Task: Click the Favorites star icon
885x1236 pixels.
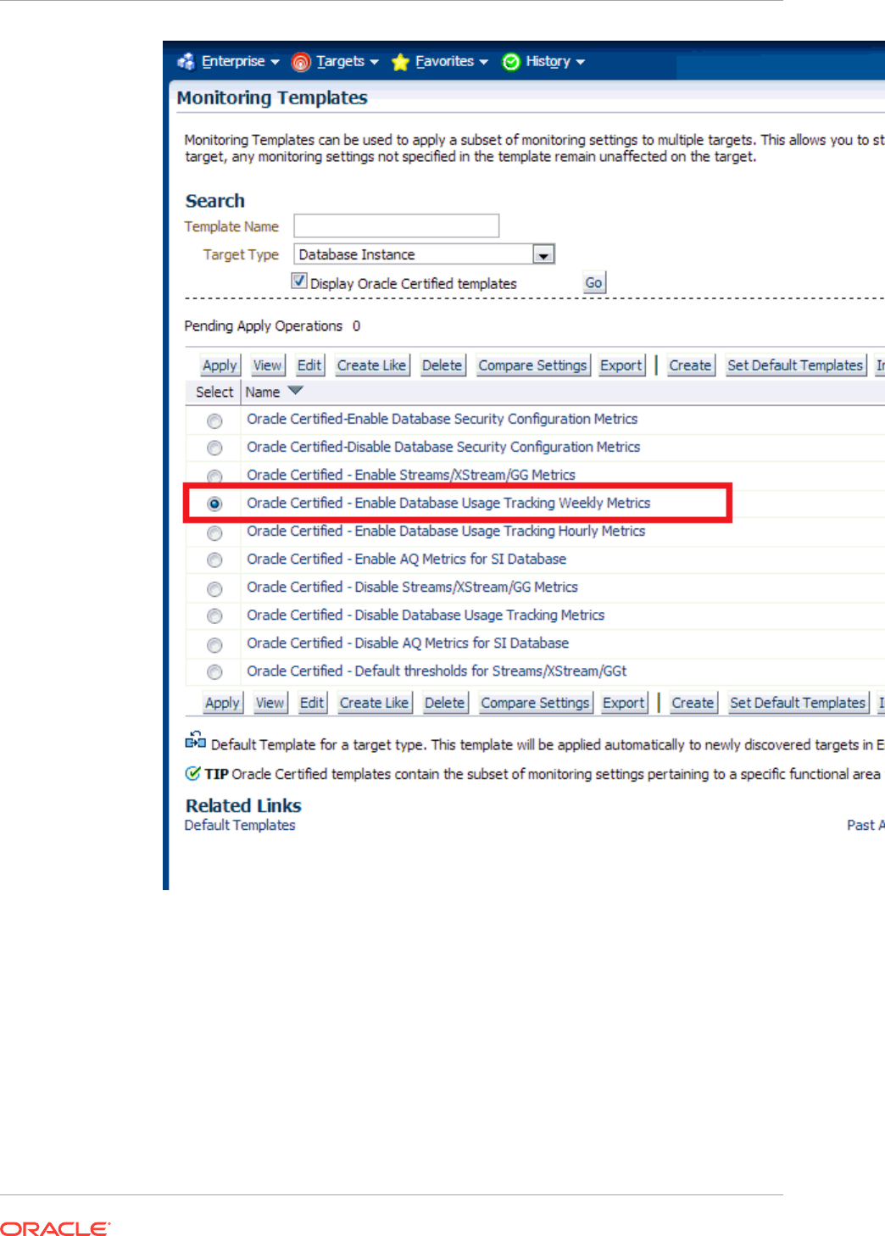Action: pos(400,62)
